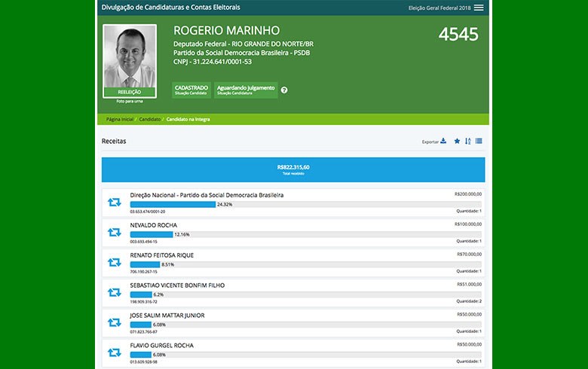This screenshot has height=369, width=588.
Task: Select donor name NEVALDO ROCHA
Action: tap(153, 225)
